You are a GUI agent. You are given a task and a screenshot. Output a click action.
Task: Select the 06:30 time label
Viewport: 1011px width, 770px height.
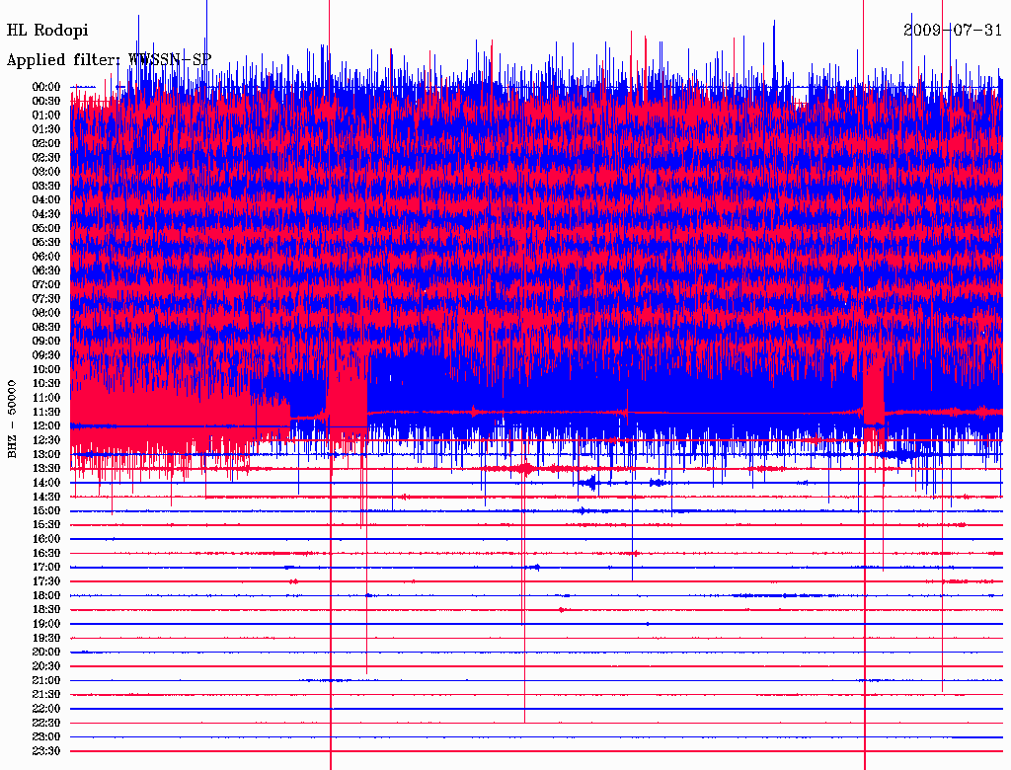click(x=46, y=270)
